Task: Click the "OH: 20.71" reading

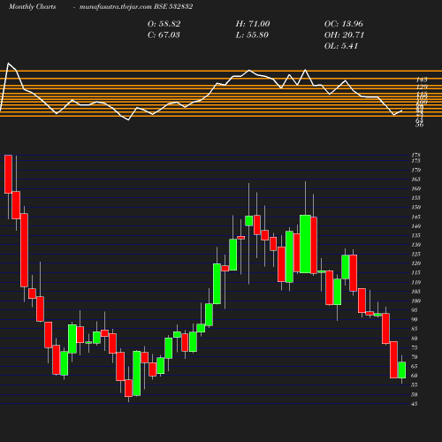Action: pyautogui.click(x=344, y=35)
